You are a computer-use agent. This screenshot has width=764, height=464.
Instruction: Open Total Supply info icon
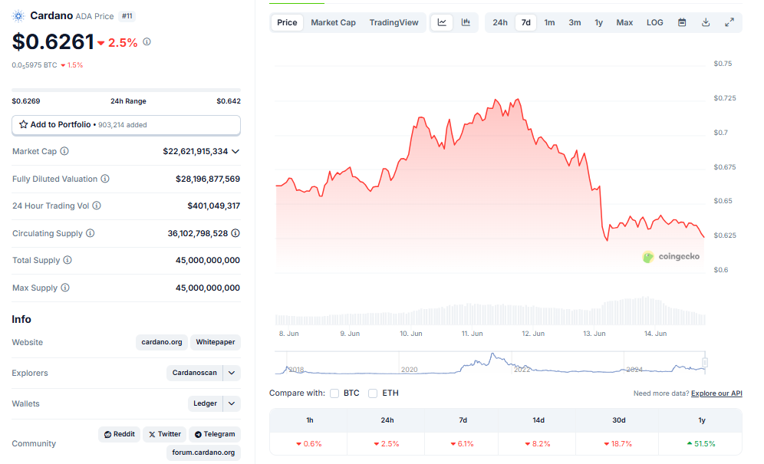pos(68,260)
